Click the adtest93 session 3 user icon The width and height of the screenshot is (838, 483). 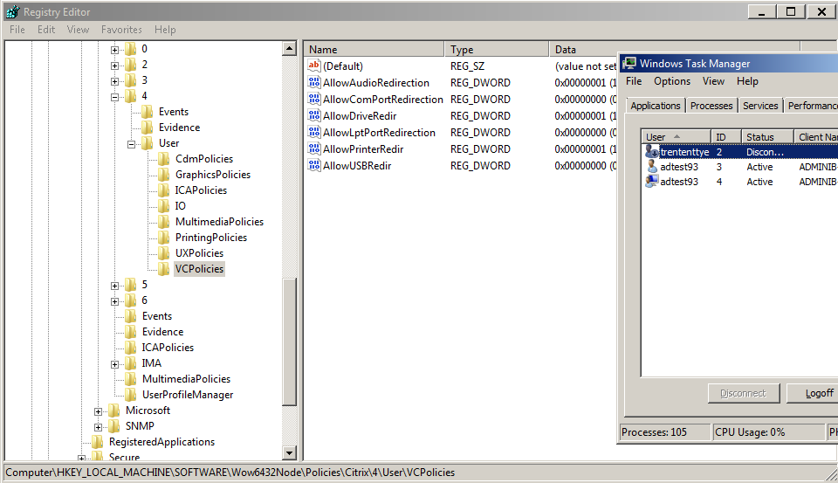pos(651,166)
